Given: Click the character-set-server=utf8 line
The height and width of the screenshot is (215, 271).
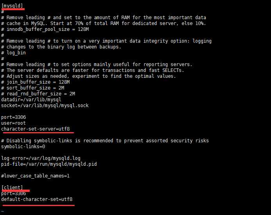Looking at the screenshot, I should coord(36,129).
